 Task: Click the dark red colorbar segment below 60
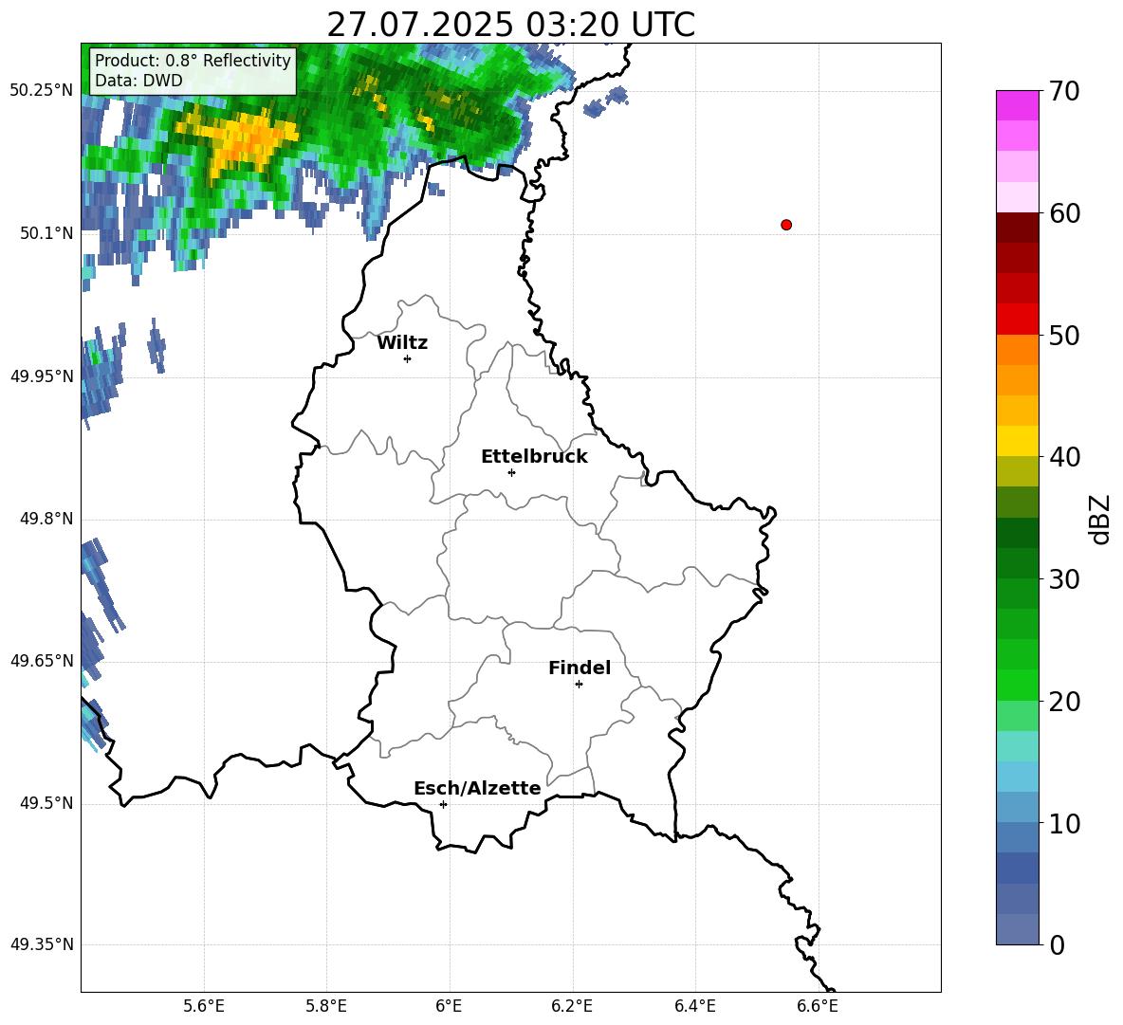point(1018,228)
